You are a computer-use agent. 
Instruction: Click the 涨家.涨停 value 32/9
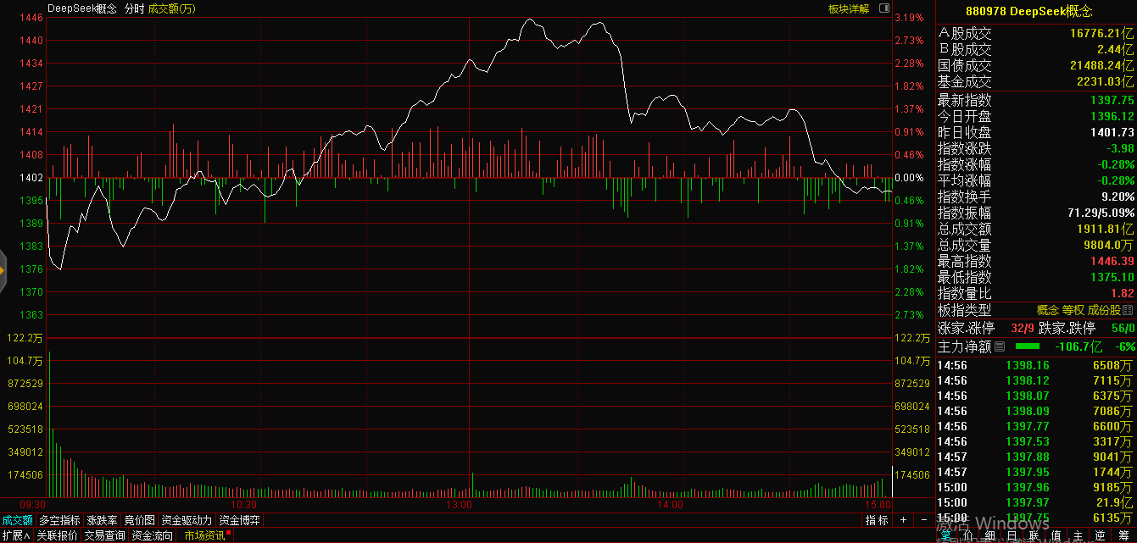pyautogui.click(x=1023, y=328)
